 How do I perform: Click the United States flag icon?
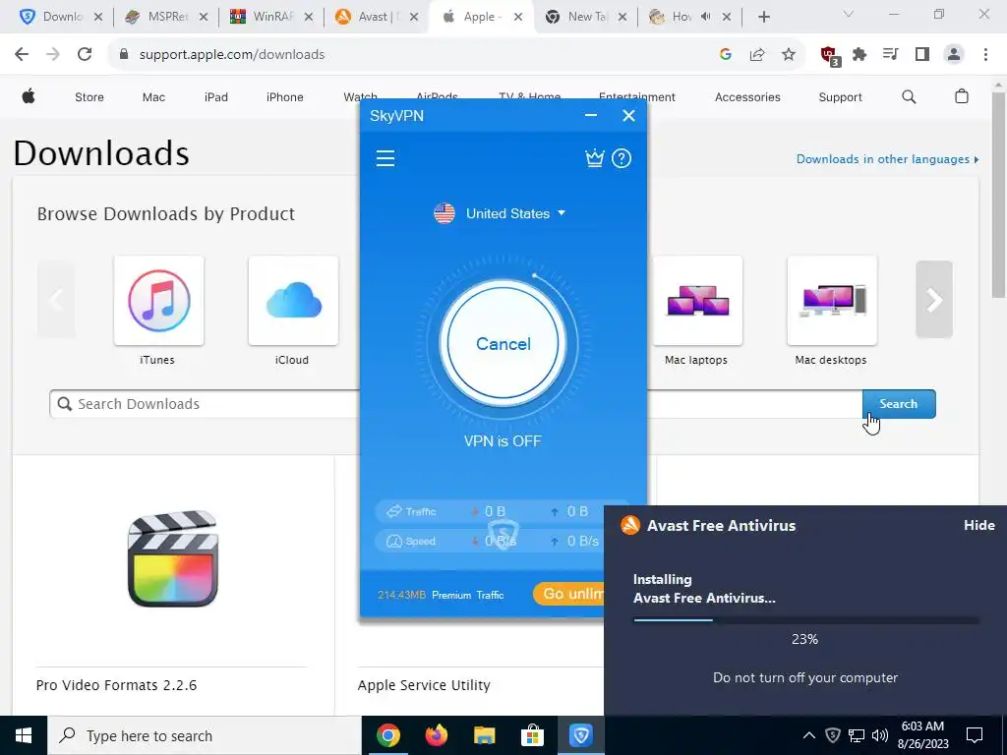[444, 213]
